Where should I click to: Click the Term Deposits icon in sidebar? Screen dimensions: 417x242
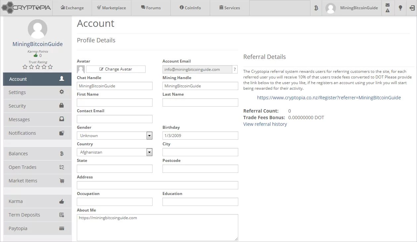(62, 215)
